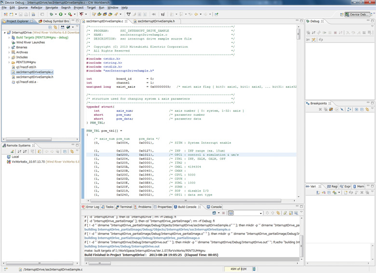This screenshot has height=273, width=376.
Task: Click Collapse All in Remote Systems toolbar
Action: pyautogui.click(x=65, y=151)
